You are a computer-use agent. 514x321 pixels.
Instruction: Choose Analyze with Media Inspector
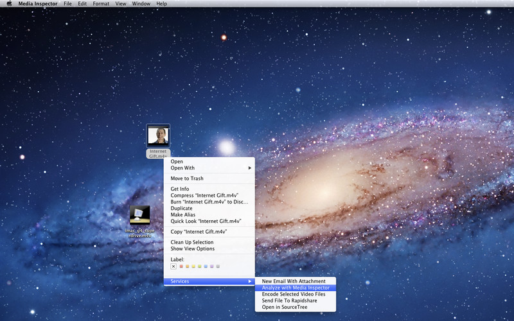296,288
